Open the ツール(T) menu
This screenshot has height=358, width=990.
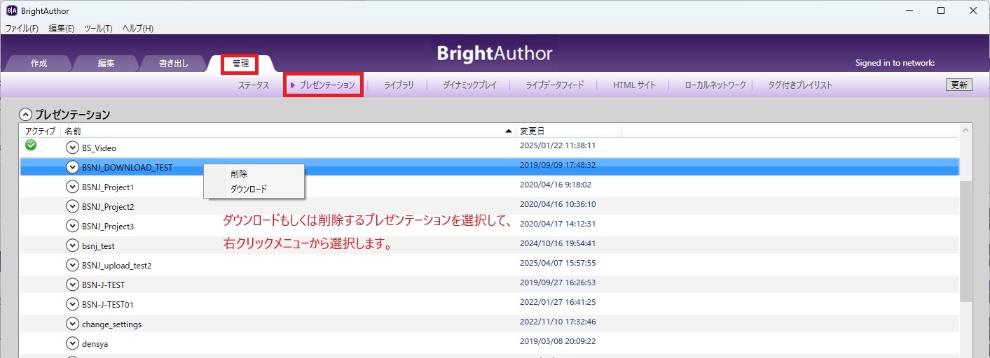point(98,29)
